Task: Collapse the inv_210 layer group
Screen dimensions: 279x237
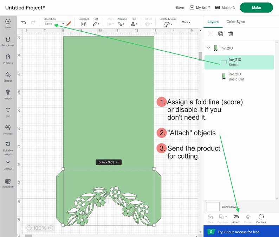Action: (x=208, y=48)
